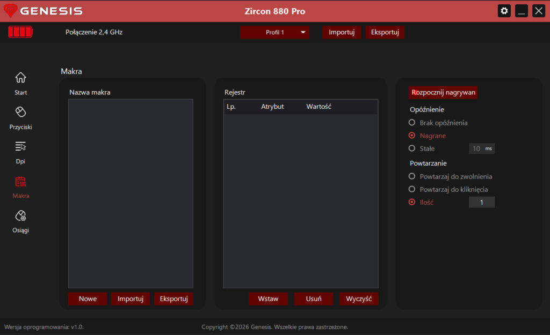The width and height of the screenshot is (550, 335).
Task: Click the Atrybut column header
Action: click(272, 107)
